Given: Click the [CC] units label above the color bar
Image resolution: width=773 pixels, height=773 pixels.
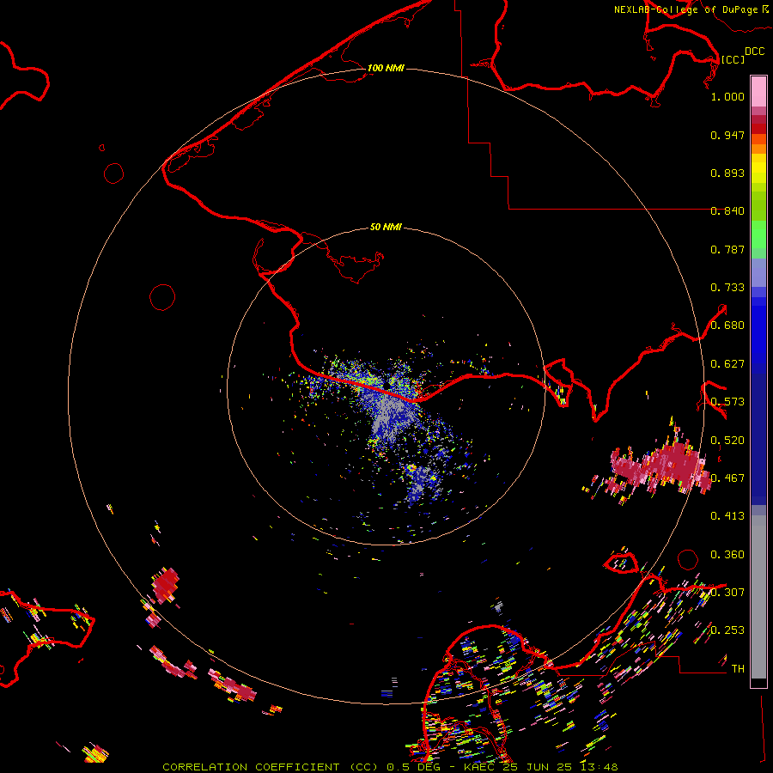Looking at the screenshot, I should click(x=733, y=59).
